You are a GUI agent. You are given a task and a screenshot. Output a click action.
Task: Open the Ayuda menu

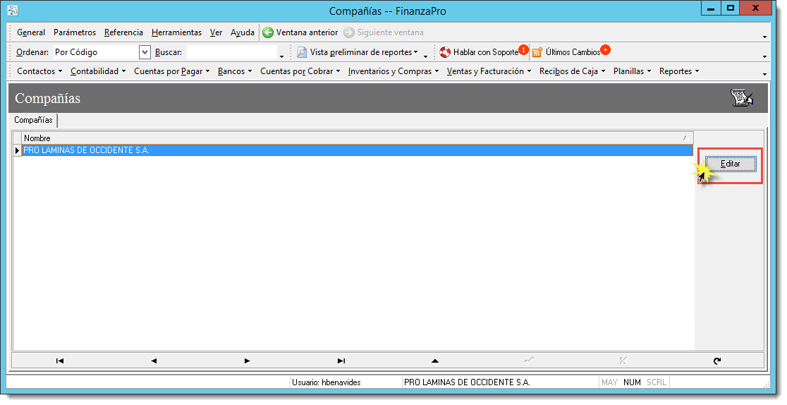click(x=243, y=32)
